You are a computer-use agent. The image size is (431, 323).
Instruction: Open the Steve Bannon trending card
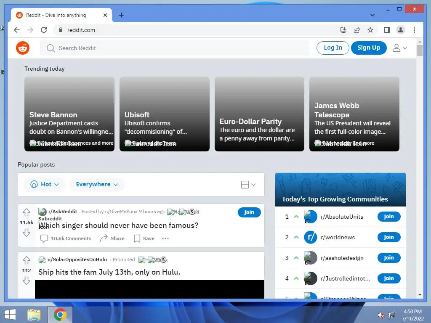pos(69,114)
